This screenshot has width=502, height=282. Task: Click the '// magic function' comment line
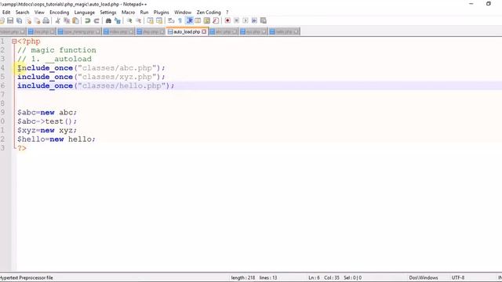(56, 50)
